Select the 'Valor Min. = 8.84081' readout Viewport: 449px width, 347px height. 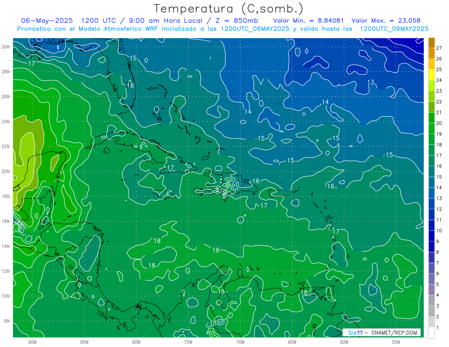click(309, 21)
